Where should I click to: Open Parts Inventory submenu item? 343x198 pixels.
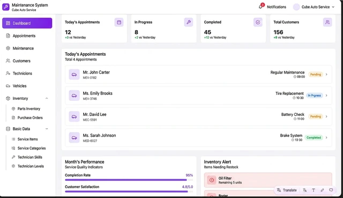pos(29,108)
